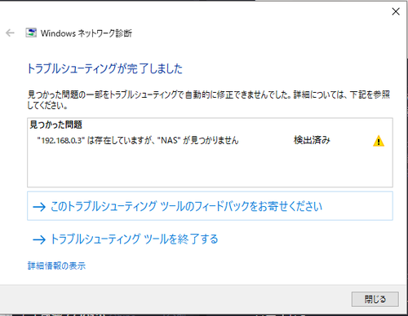Click the トラブルシューティングが完了しました heading
408x316 pixels.
104,68
